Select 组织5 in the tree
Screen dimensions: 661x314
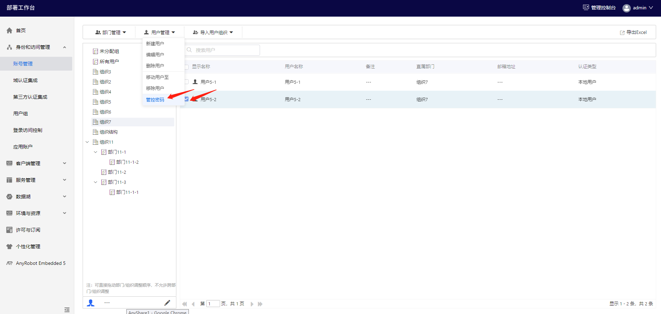pos(105,102)
